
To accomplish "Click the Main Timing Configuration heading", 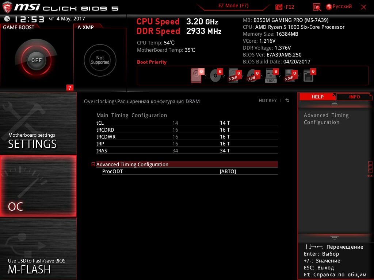I will click(131, 115).
